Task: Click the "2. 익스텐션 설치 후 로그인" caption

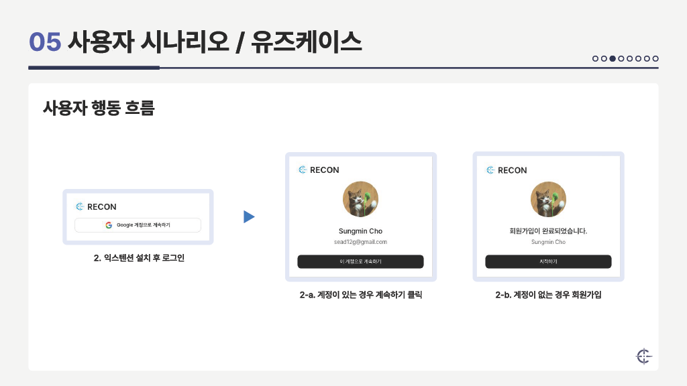Action: (139, 258)
